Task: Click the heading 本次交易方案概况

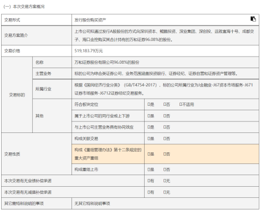Action: tap(29, 7)
